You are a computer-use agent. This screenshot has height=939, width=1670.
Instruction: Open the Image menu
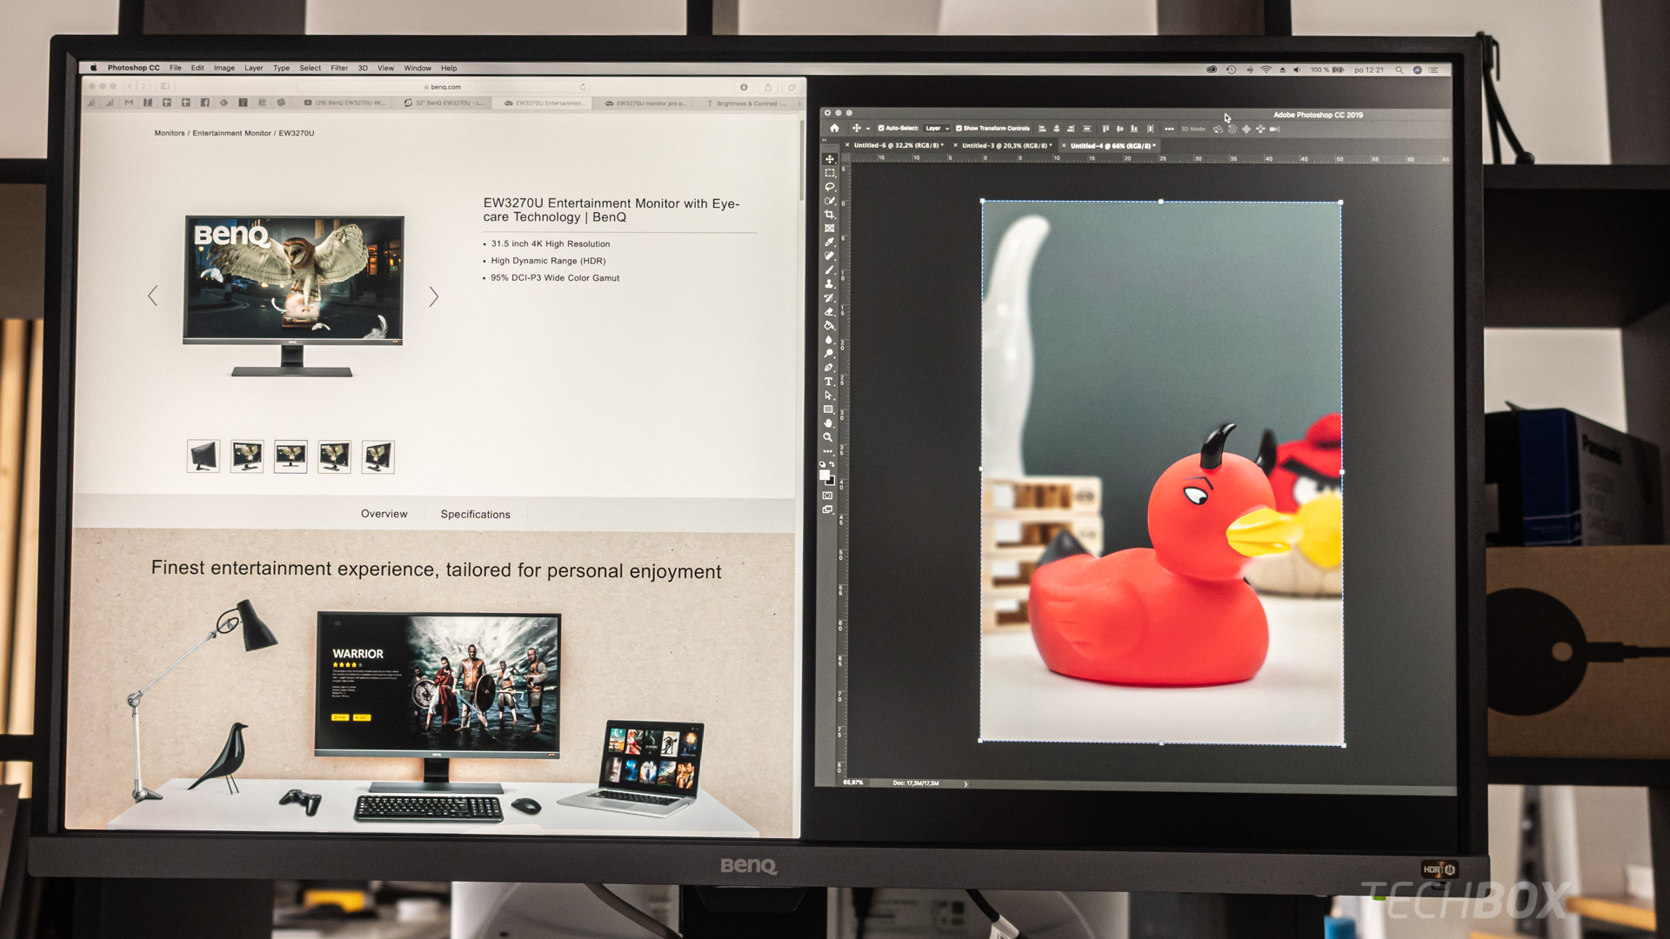pyautogui.click(x=224, y=68)
